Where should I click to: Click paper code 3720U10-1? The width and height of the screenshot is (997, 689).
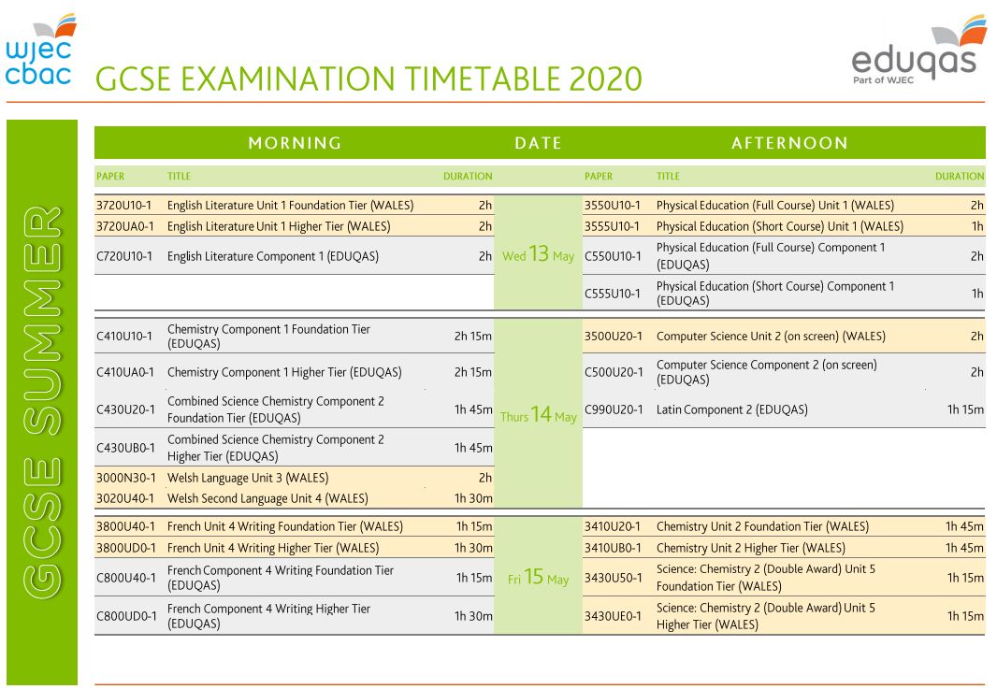tap(124, 206)
